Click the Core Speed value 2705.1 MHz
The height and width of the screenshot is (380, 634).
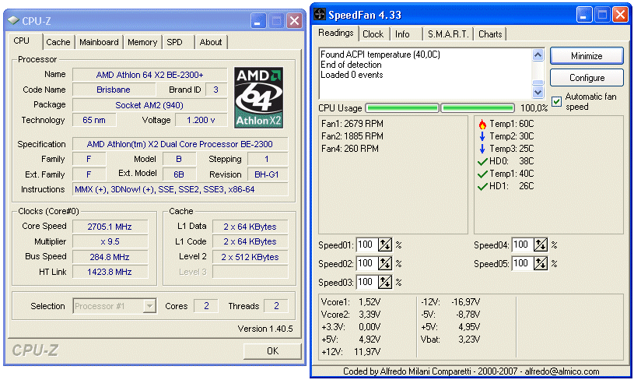pyautogui.click(x=110, y=227)
